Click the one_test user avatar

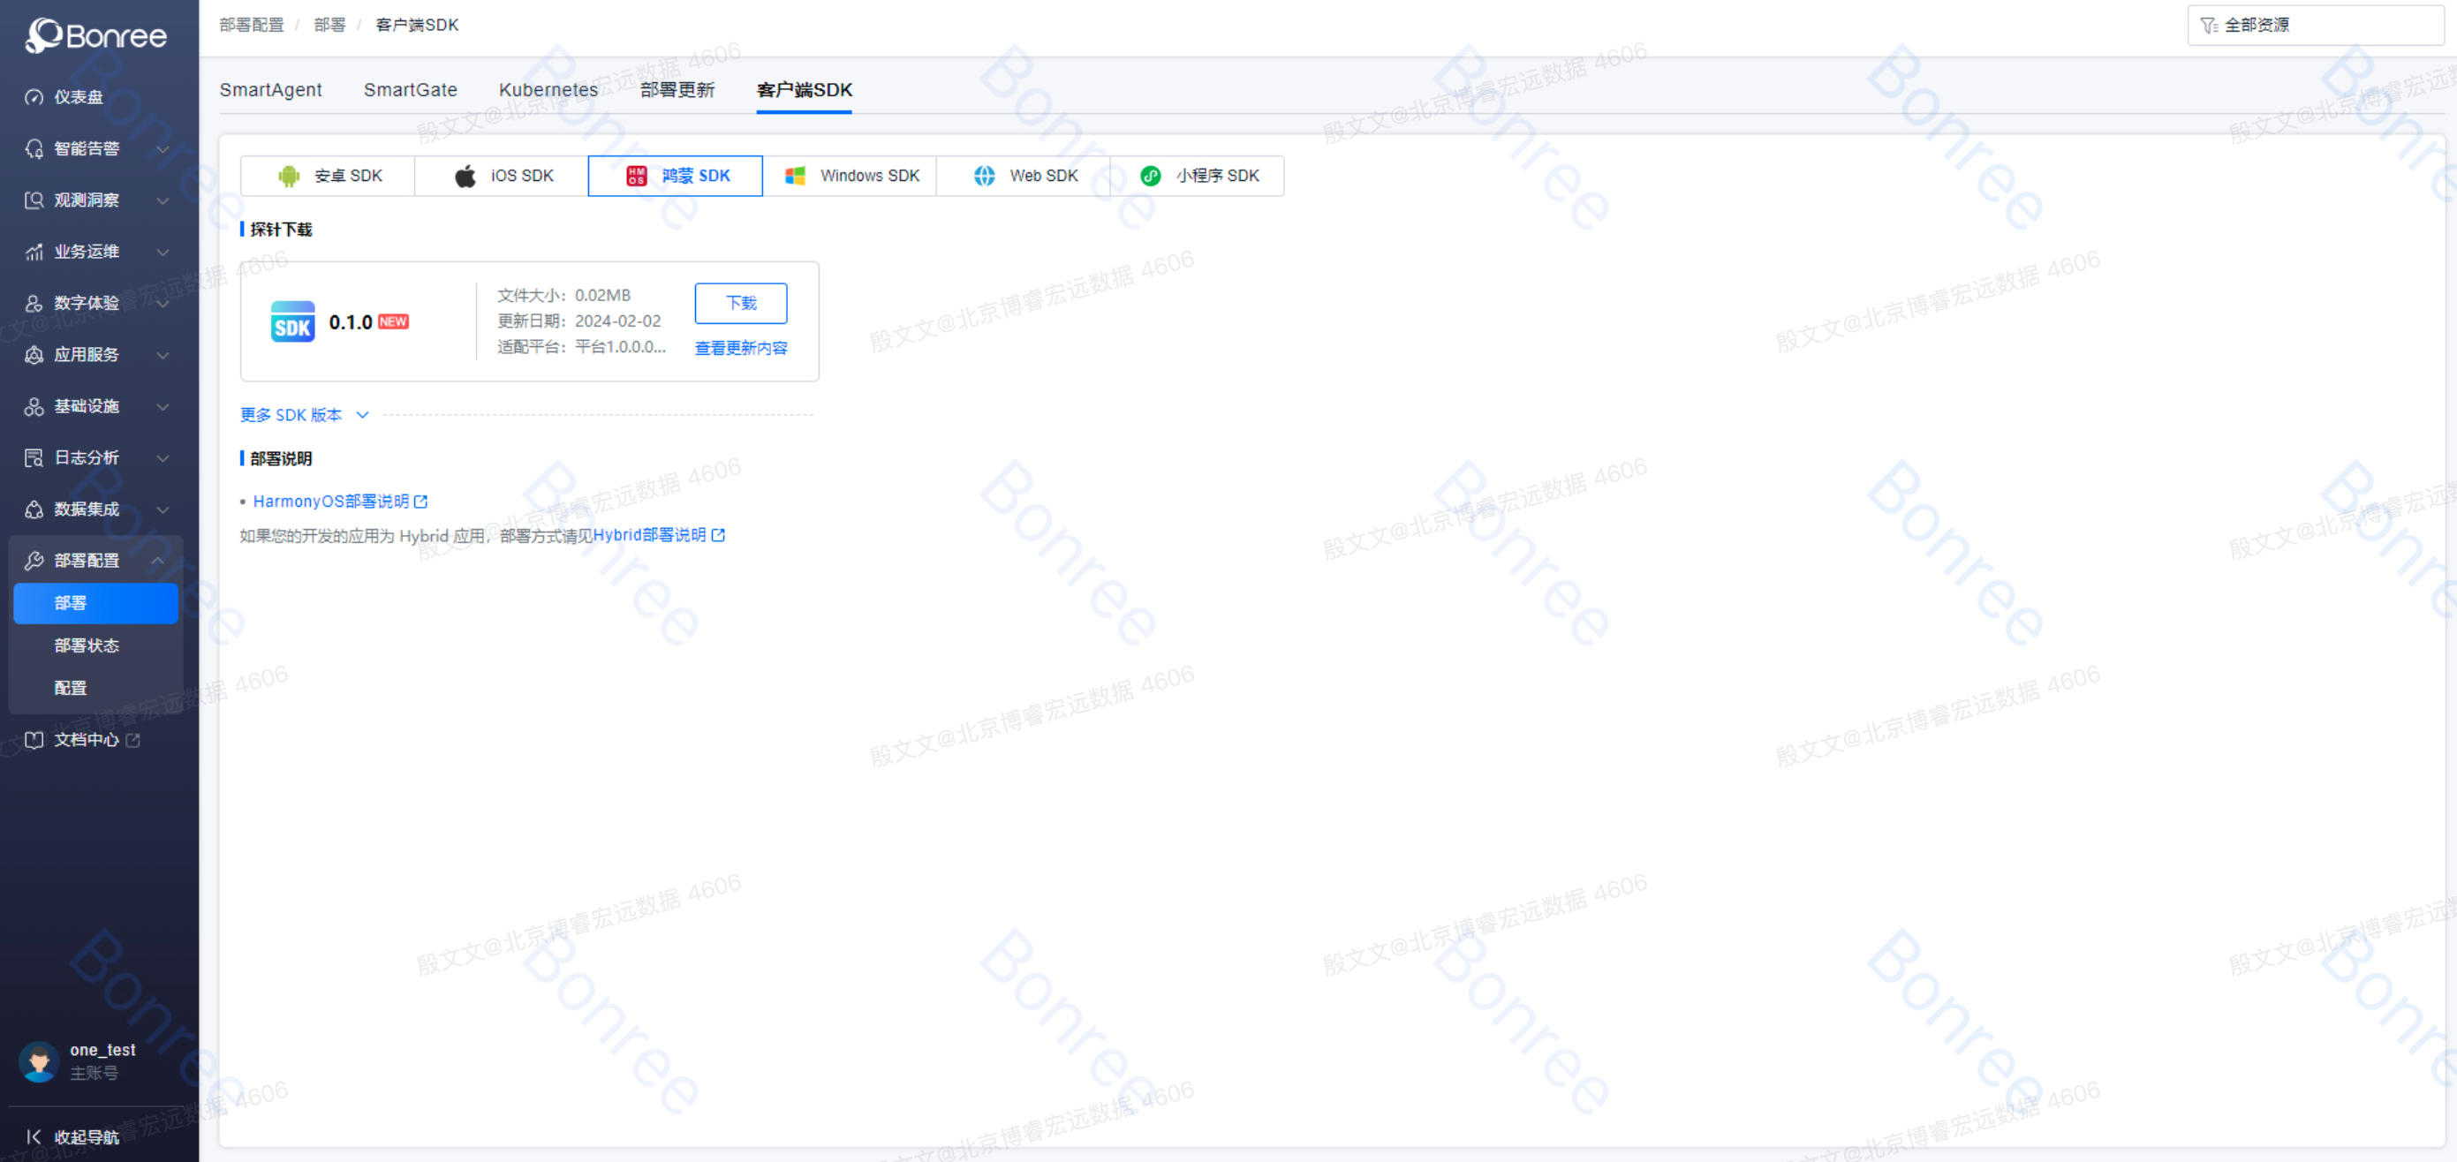tap(39, 1061)
